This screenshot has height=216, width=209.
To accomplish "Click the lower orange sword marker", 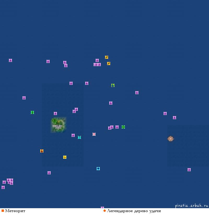I will (109, 63).
